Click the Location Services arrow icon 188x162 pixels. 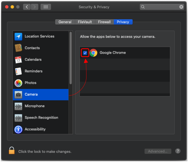click(x=18, y=37)
